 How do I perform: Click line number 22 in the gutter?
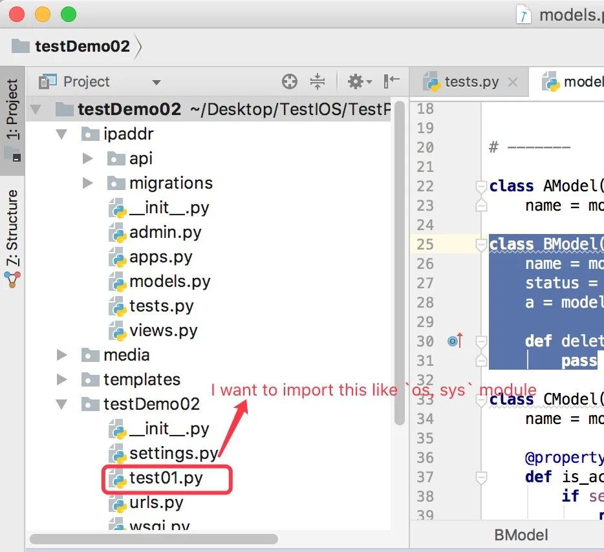(x=426, y=186)
